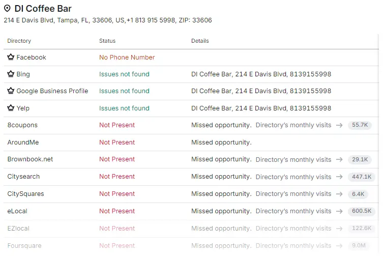
Task: Click the Directory column header
Action: pos(19,41)
